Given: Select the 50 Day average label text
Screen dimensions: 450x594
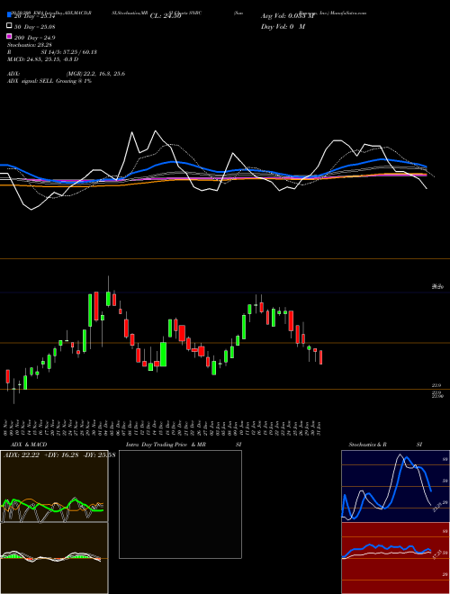Looking at the screenshot, I should coord(35,26).
